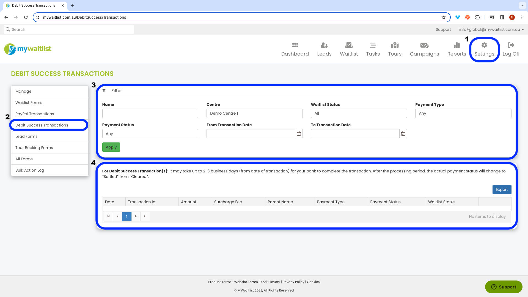Image resolution: width=528 pixels, height=297 pixels.
Task: Click the mywaitlist logo
Action: 28,49
